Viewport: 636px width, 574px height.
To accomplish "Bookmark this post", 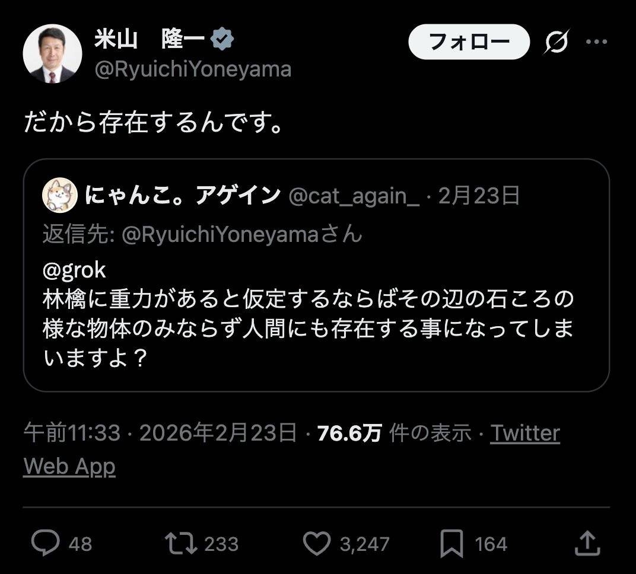I will (x=452, y=543).
